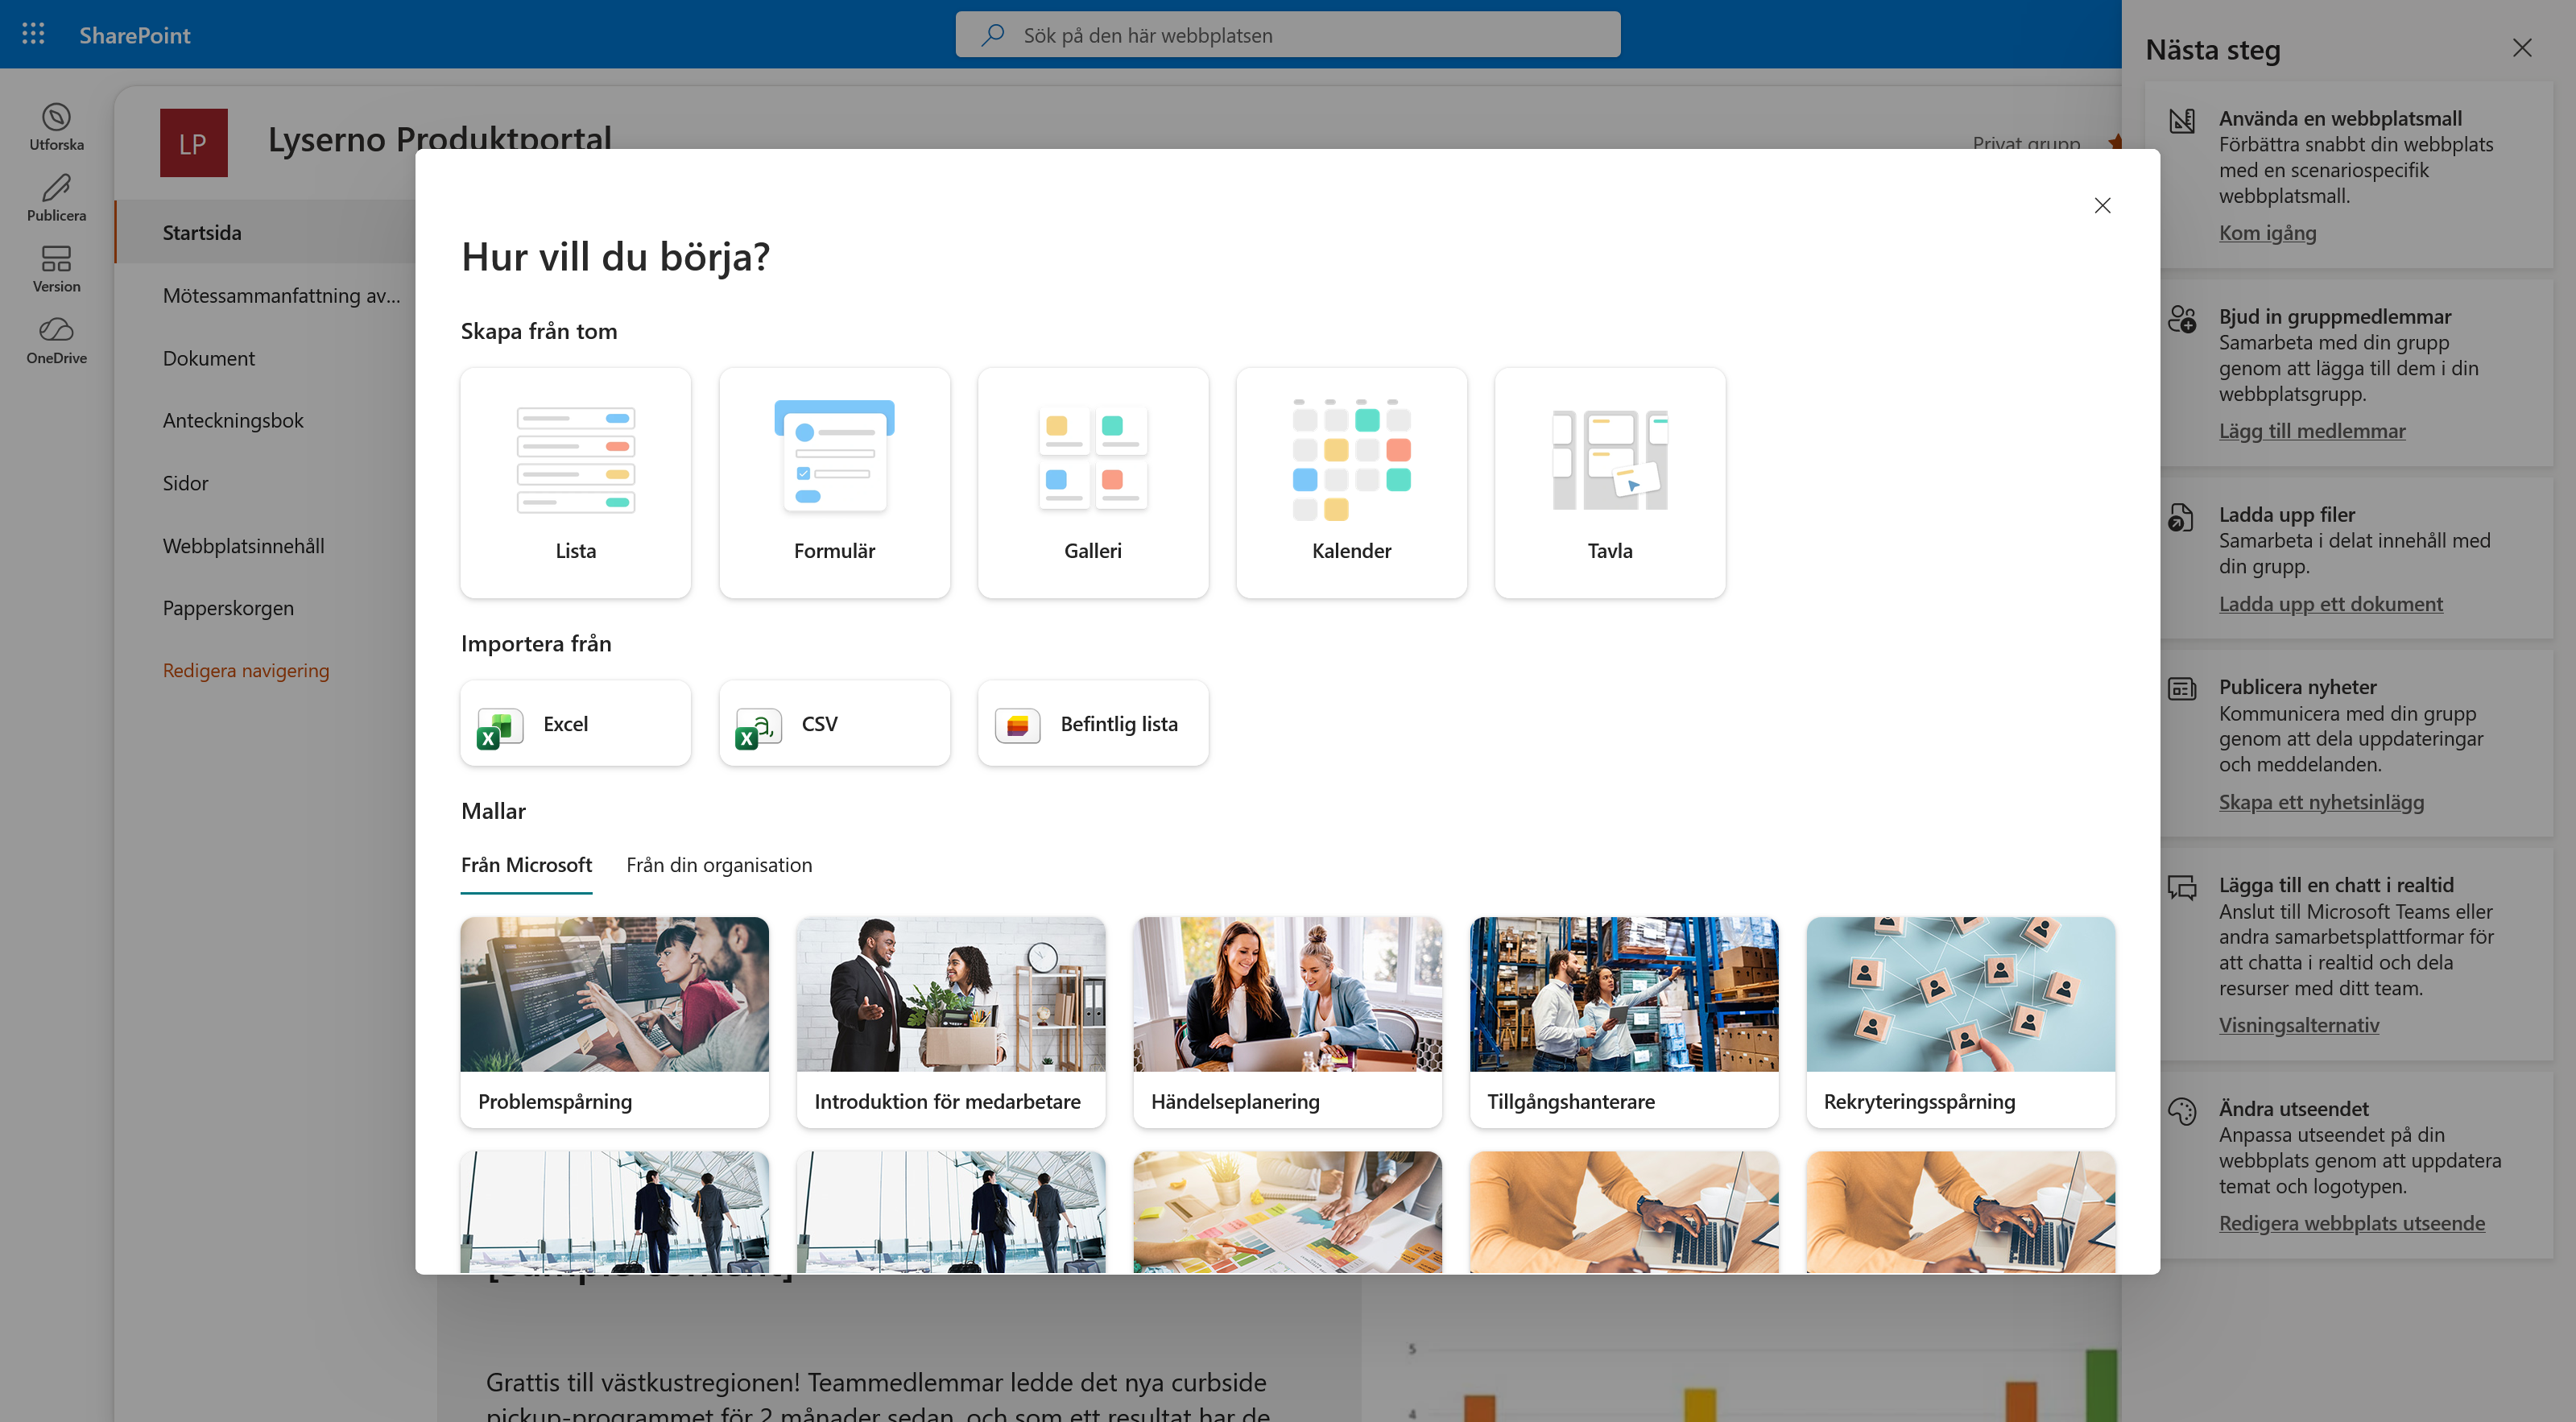This screenshot has width=2576, height=1422.
Task: Close the 'Hur vill du börja?' dialog
Action: 2102,205
